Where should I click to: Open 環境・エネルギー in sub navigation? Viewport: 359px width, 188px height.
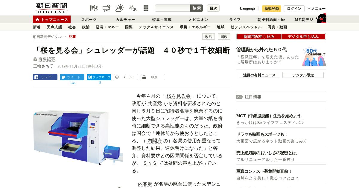(195, 27)
